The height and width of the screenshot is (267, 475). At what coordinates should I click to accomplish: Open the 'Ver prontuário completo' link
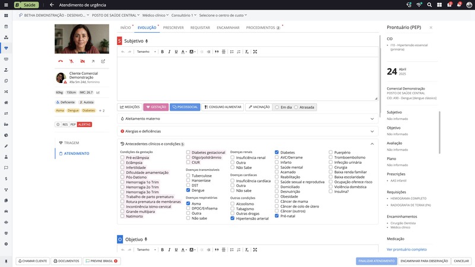pos(407,249)
